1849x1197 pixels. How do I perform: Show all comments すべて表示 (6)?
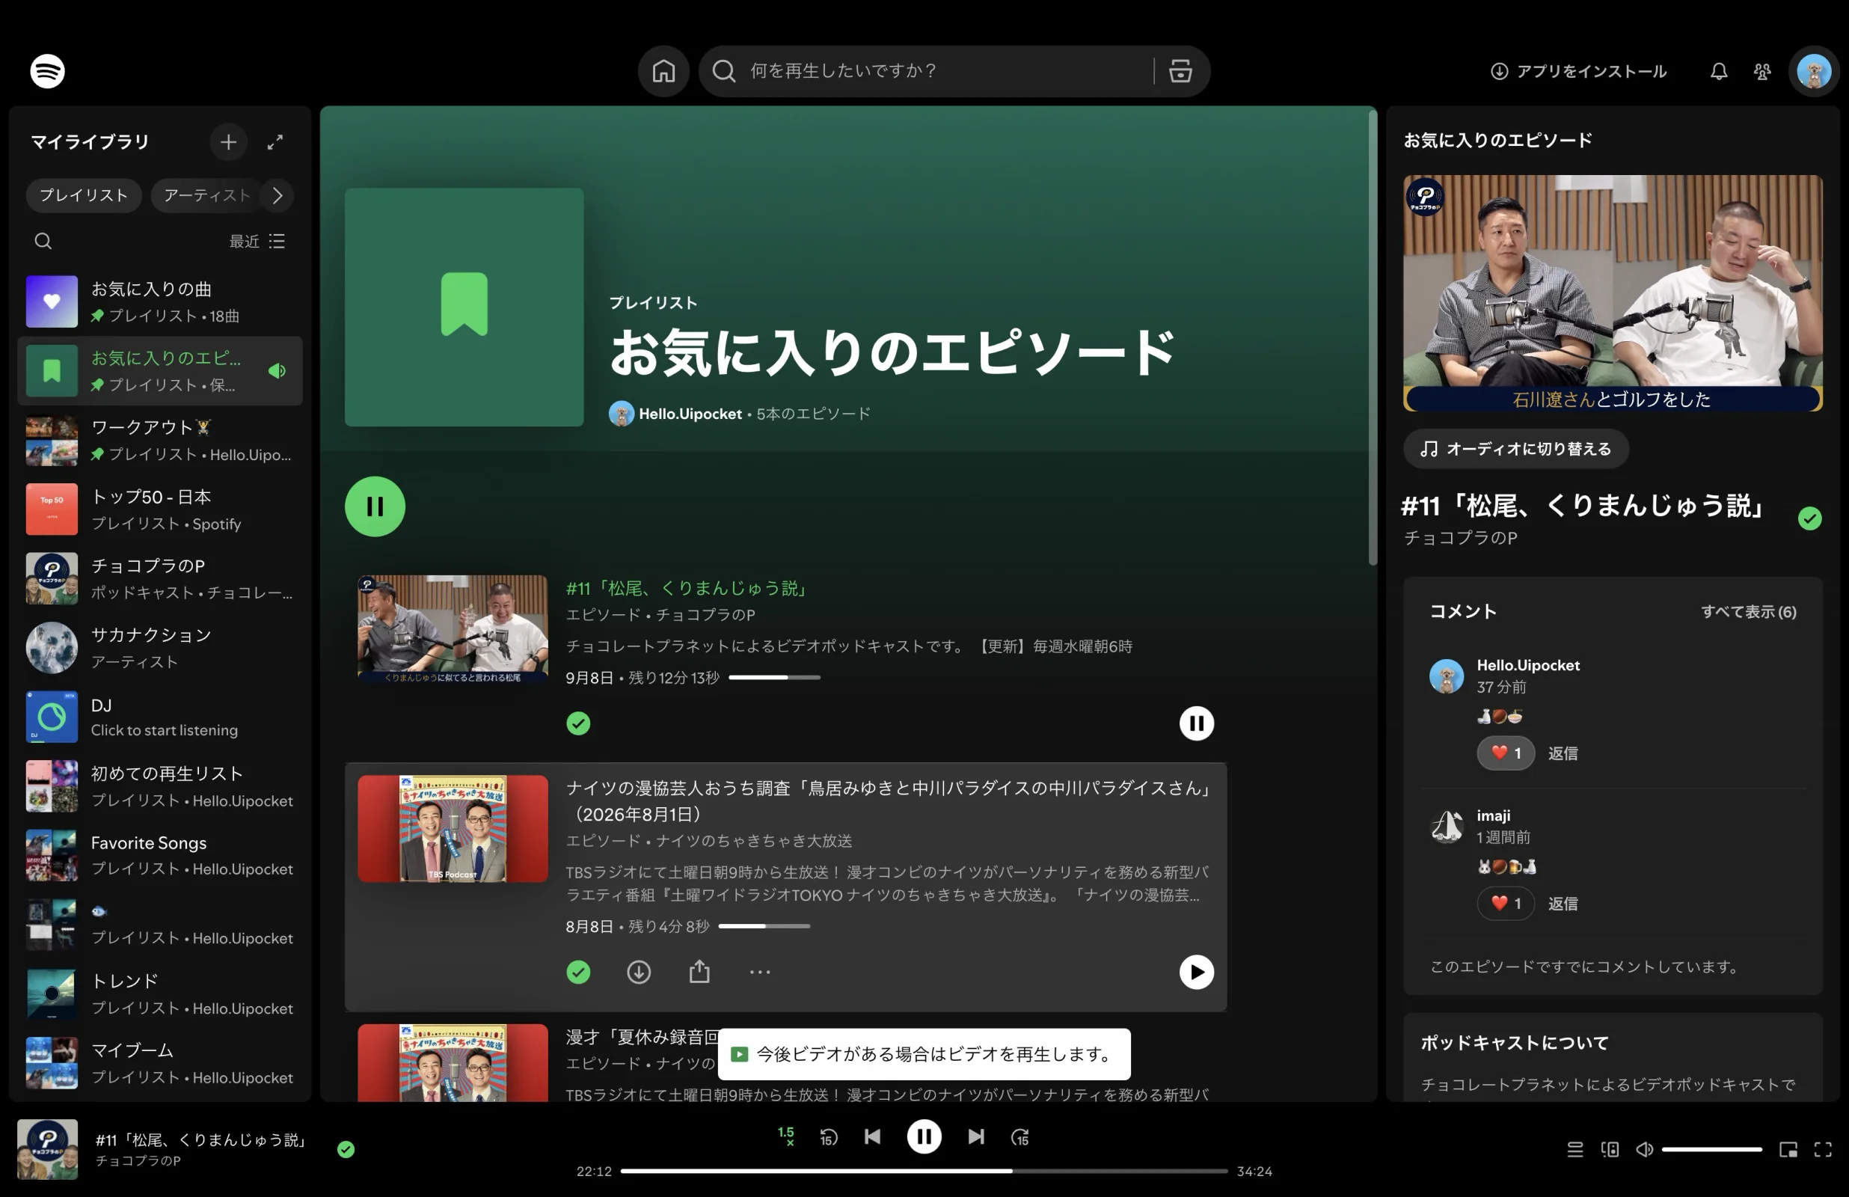[1748, 612]
